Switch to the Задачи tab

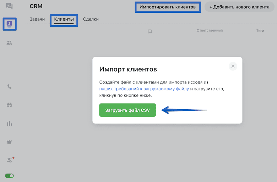click(37, 19)
